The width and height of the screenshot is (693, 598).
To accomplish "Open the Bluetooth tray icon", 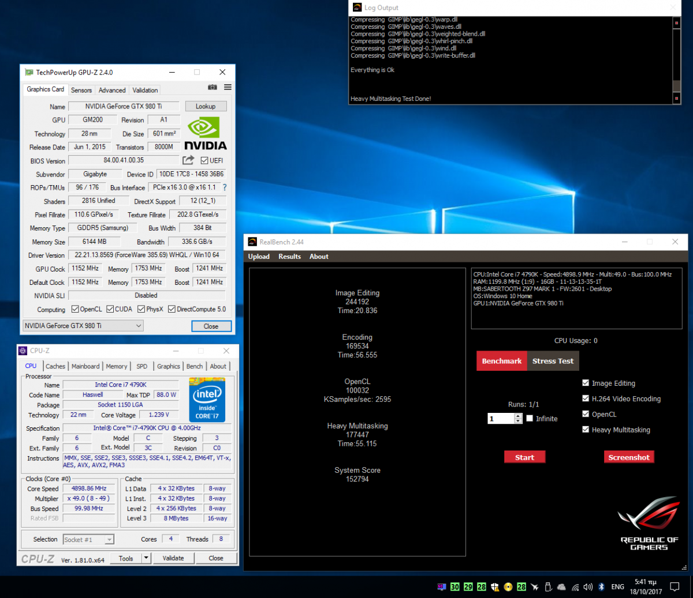I will tap(601, 587).
